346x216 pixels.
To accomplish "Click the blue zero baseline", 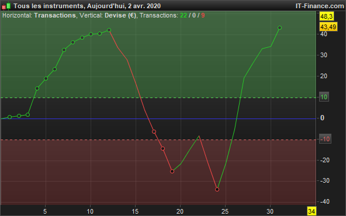I will (158, 119).
